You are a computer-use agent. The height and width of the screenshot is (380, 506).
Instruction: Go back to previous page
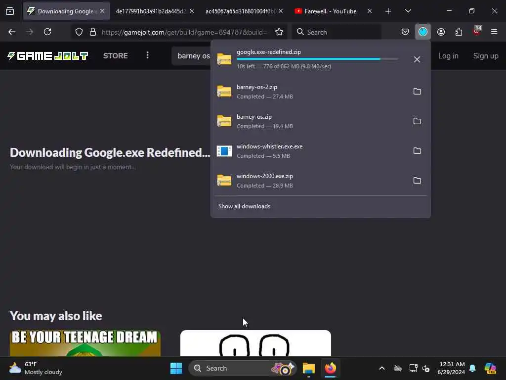[12, 32]
